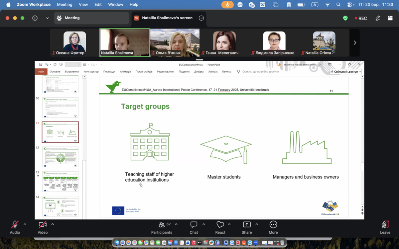
Task: Expand video settings arrow next to Video
Action: coord(53,224)
